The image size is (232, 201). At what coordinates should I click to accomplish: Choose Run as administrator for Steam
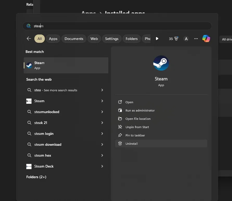(140, 110)
